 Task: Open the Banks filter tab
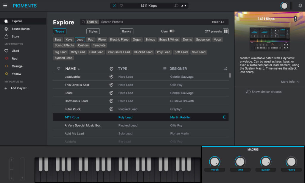pos(126,31)
